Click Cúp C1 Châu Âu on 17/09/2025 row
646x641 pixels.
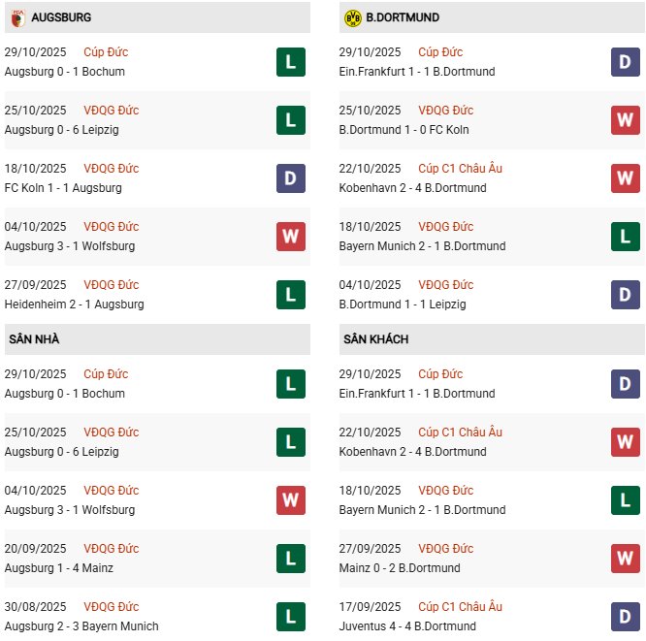pos(460,607)
